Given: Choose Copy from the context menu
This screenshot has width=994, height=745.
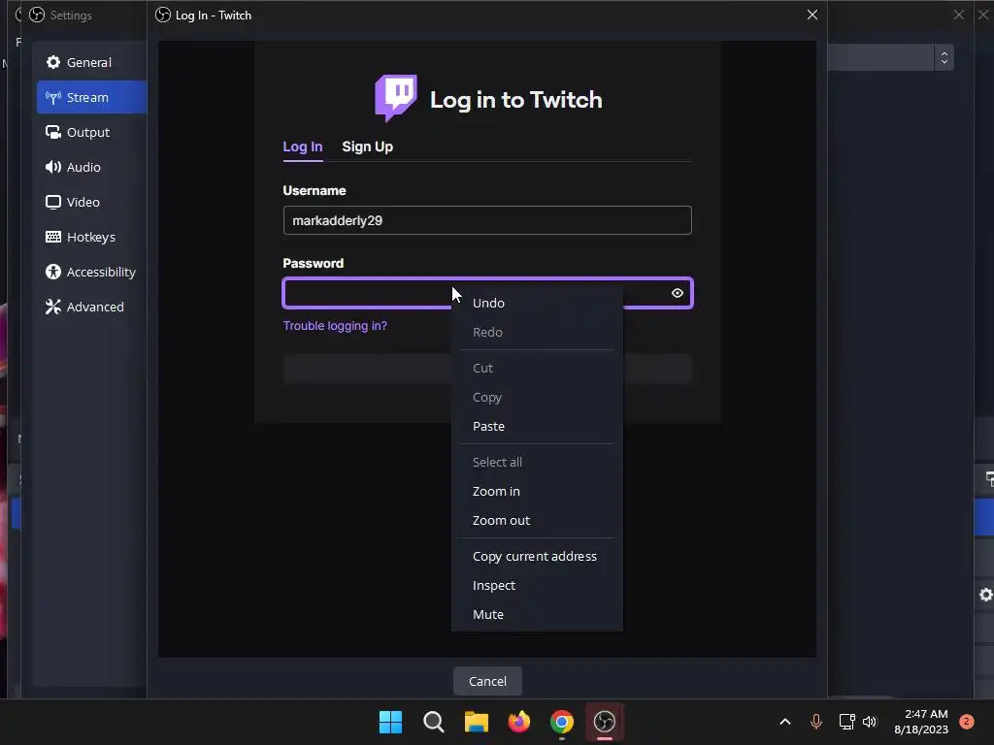Looking at the screenshot, I should tap(536, 397).
